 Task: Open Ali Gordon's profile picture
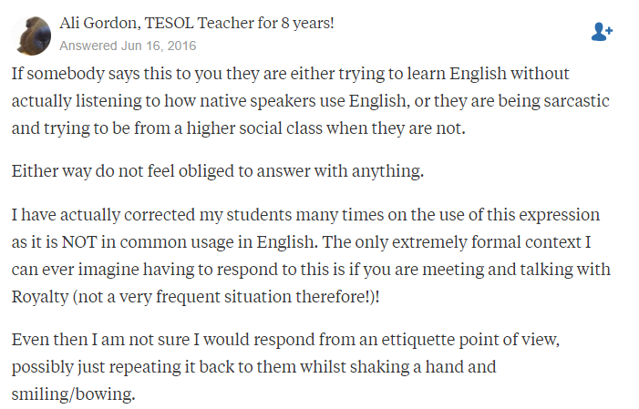click(31, 36)
